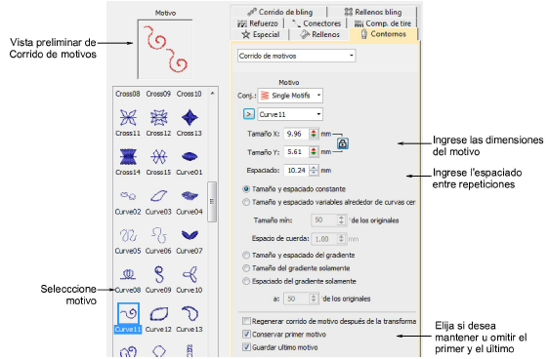Viewport: 549px width, 359px height.
Task: Adjust Espacio de cuerda spinner arrows
Action: (x=341, y=239)
